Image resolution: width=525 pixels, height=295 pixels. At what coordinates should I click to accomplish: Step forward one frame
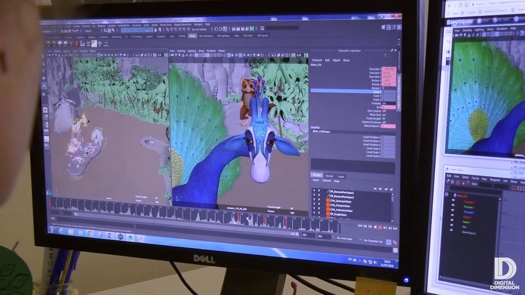click(x=390, y=228)
